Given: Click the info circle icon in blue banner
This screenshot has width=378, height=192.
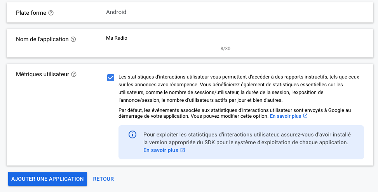Looking at the screenshot, I should tap(132, 134).
